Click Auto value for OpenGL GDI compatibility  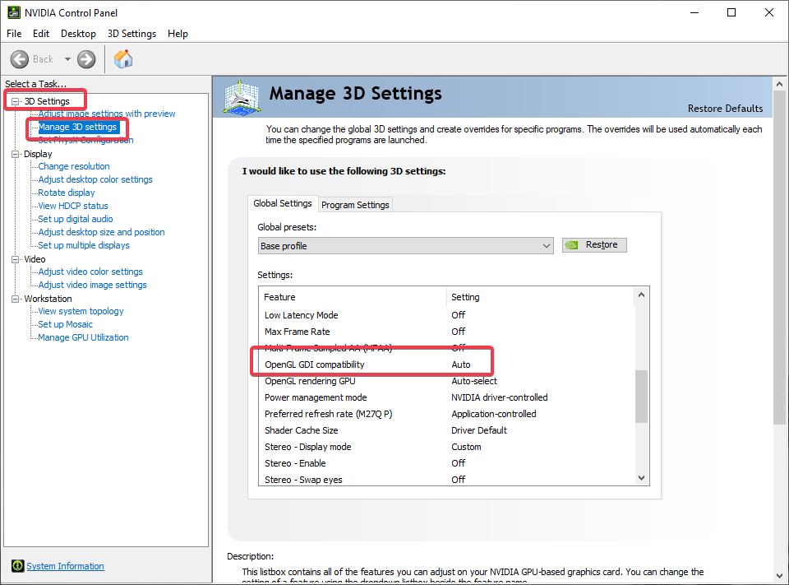(461, 364)
